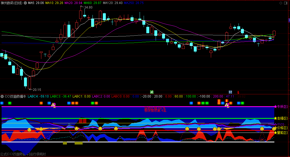The height and width of the screenshot is (157, 290).
Task: Click the 价格区 star label
Action: (281, 128)
